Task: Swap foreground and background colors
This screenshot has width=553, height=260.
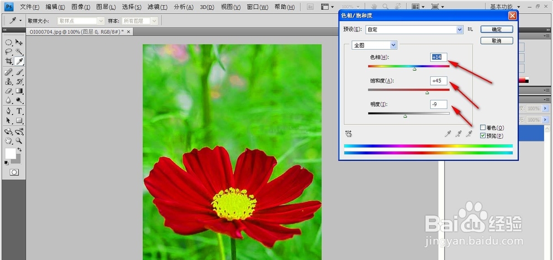Action: coord(19,149)
